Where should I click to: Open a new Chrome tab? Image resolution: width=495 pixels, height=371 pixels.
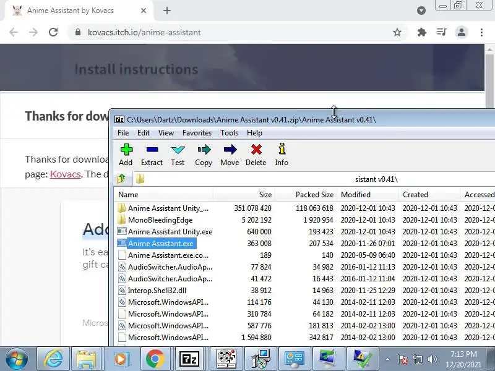pos(167,11)
